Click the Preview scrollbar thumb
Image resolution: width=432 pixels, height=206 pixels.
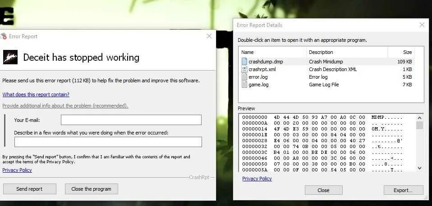pos(419,125)
